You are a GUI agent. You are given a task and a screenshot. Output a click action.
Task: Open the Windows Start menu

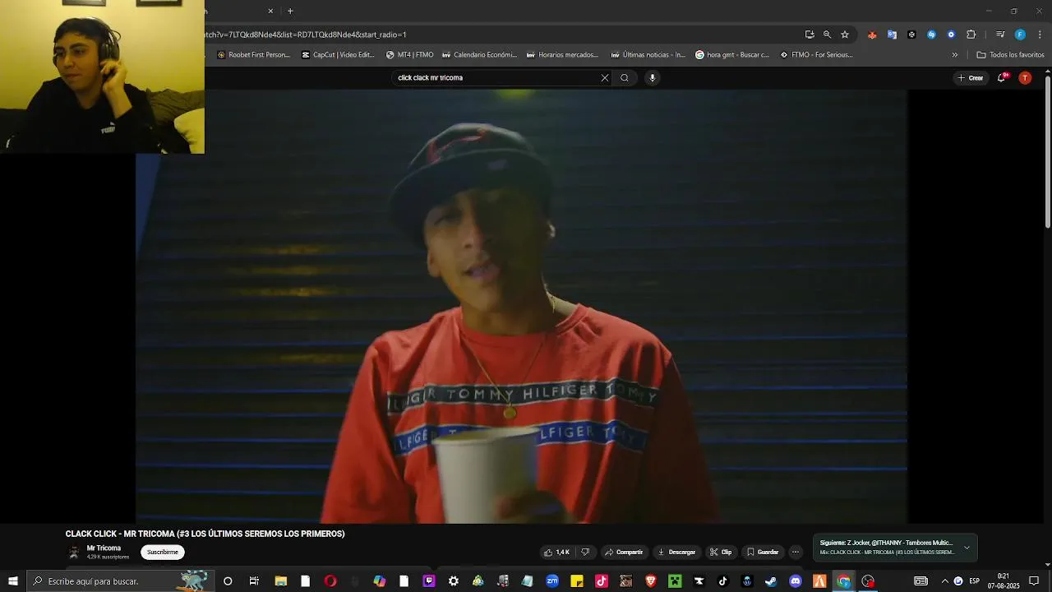pos(13,581)
